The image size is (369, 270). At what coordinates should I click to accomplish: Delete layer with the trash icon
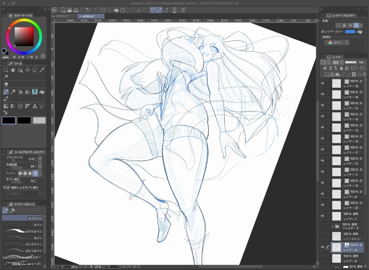[365, 75]
